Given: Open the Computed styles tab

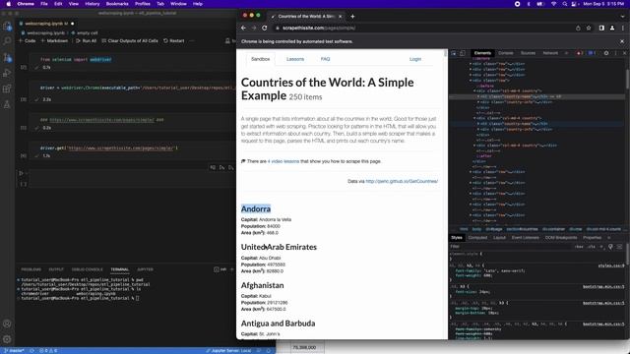Looking at the screenshot, I should [x=477, y=238].
